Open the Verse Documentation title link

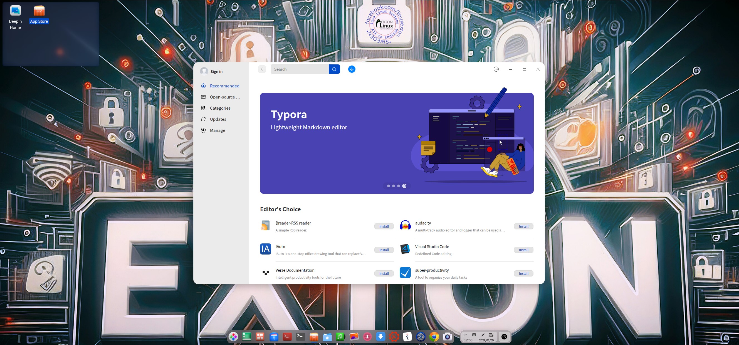(x=295, y=270)
